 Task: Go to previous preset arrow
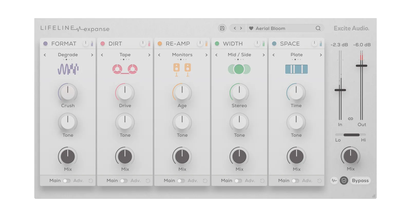point(235,28)
